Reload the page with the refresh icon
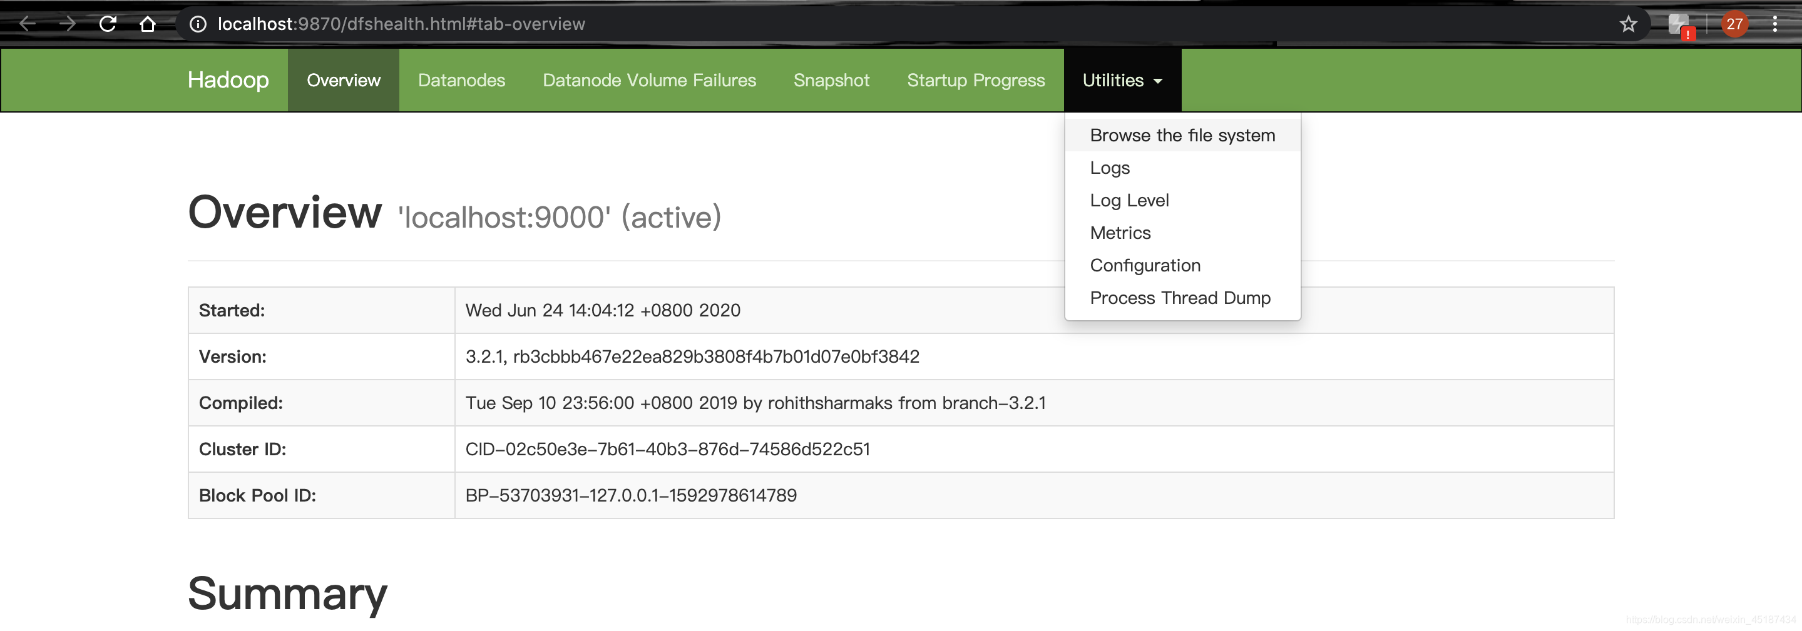 click(107, 24)
